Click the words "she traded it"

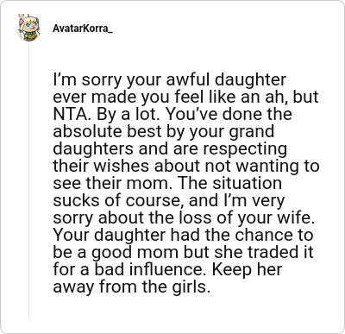coord(264,252)
